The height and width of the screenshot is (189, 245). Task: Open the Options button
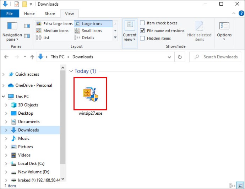224,31
